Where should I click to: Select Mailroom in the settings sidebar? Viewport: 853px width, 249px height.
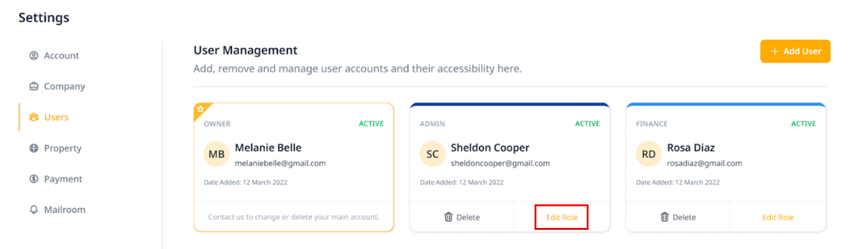pos(65,210)
